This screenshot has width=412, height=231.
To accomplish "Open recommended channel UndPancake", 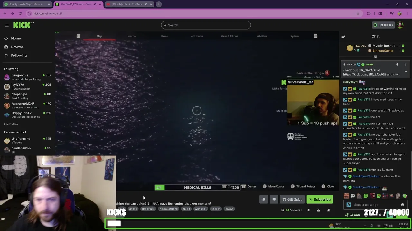I will tap(27, 140).
